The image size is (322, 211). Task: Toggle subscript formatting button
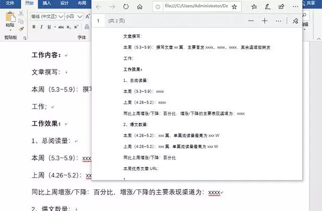pos(69,27)
